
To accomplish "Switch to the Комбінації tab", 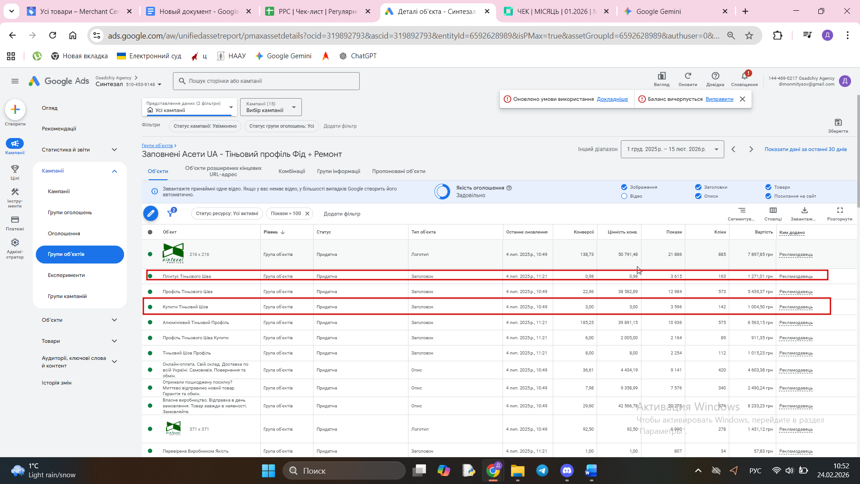I will point(292,171).
